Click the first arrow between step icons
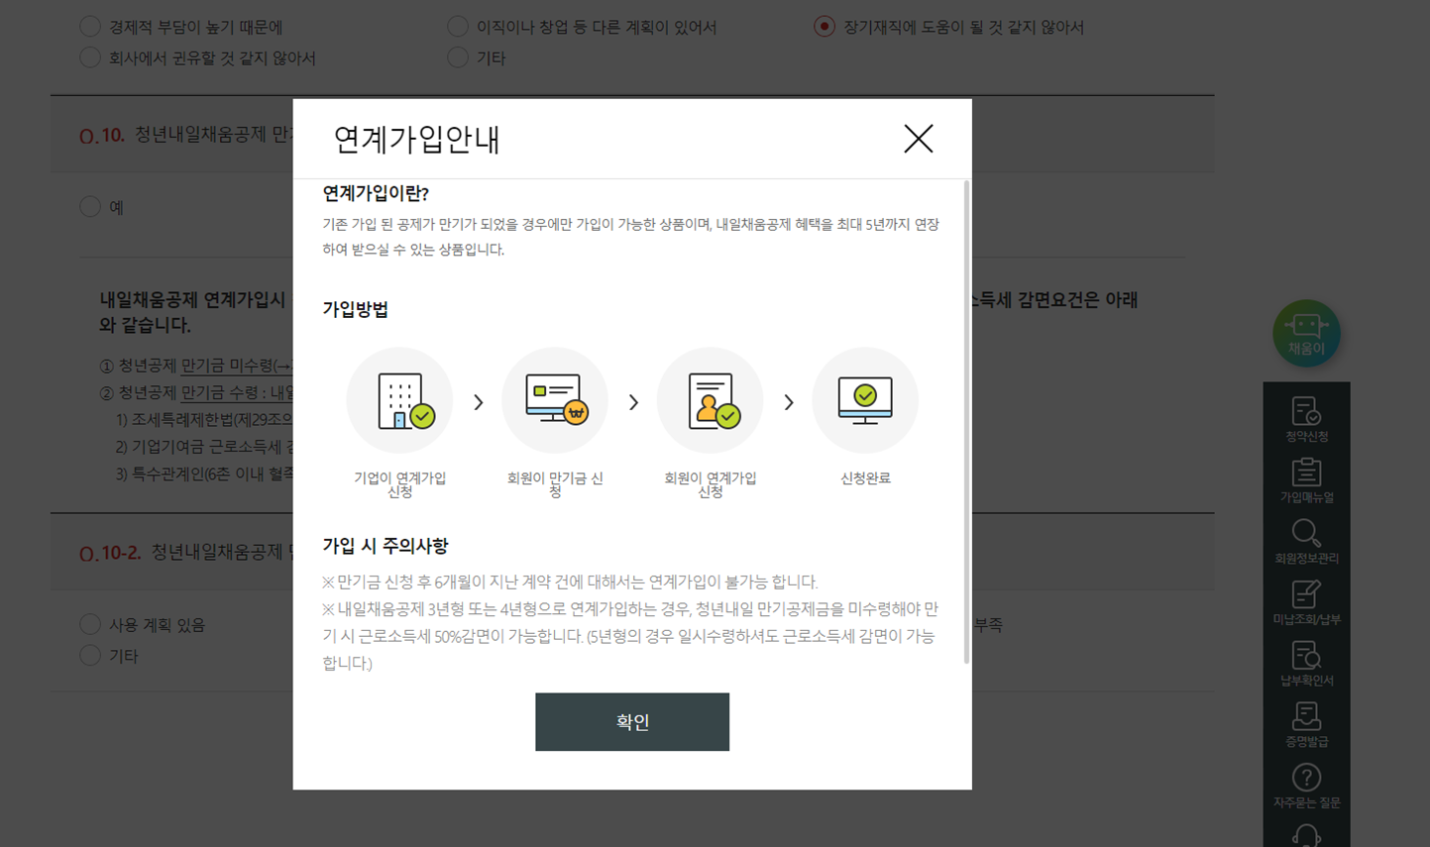1430x847 pixels. [x=479, y=402]
